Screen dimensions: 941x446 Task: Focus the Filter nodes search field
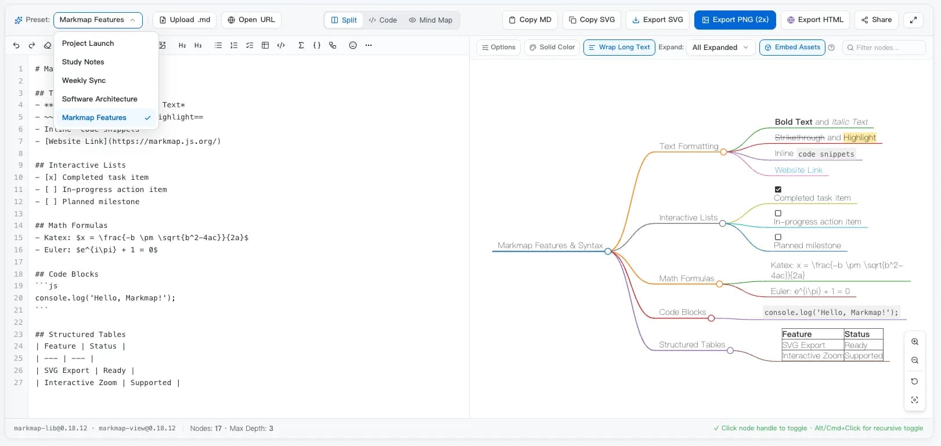click(x=884, y=48)
